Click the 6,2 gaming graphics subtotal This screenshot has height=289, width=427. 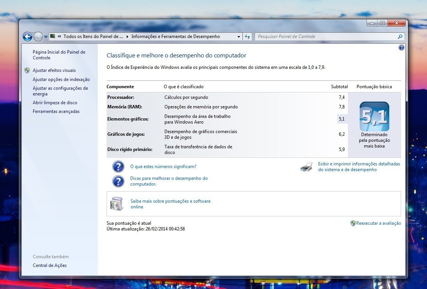click(342, 134)
